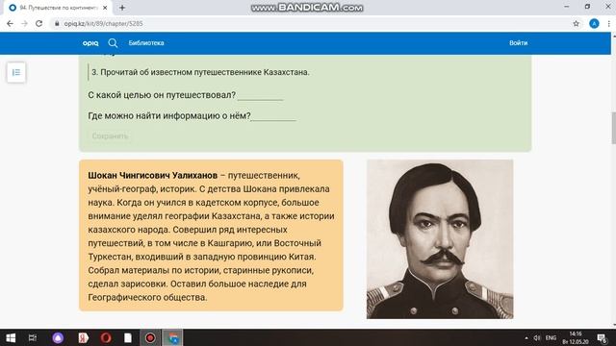The height and width of the screenshot is (346, 616).
Task: Select the '94. Путешествие по континент' tab
Action: 58,8
